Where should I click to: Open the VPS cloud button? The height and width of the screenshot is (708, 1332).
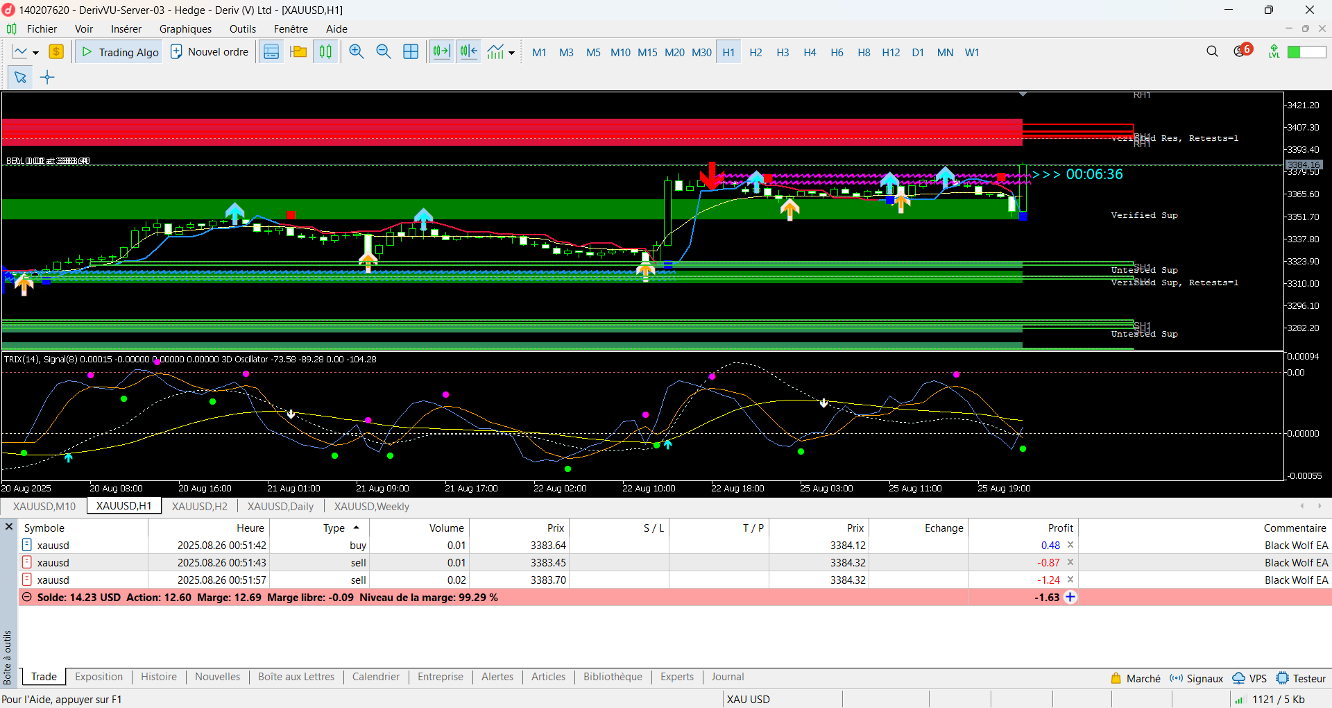[x=1250, y=678]
